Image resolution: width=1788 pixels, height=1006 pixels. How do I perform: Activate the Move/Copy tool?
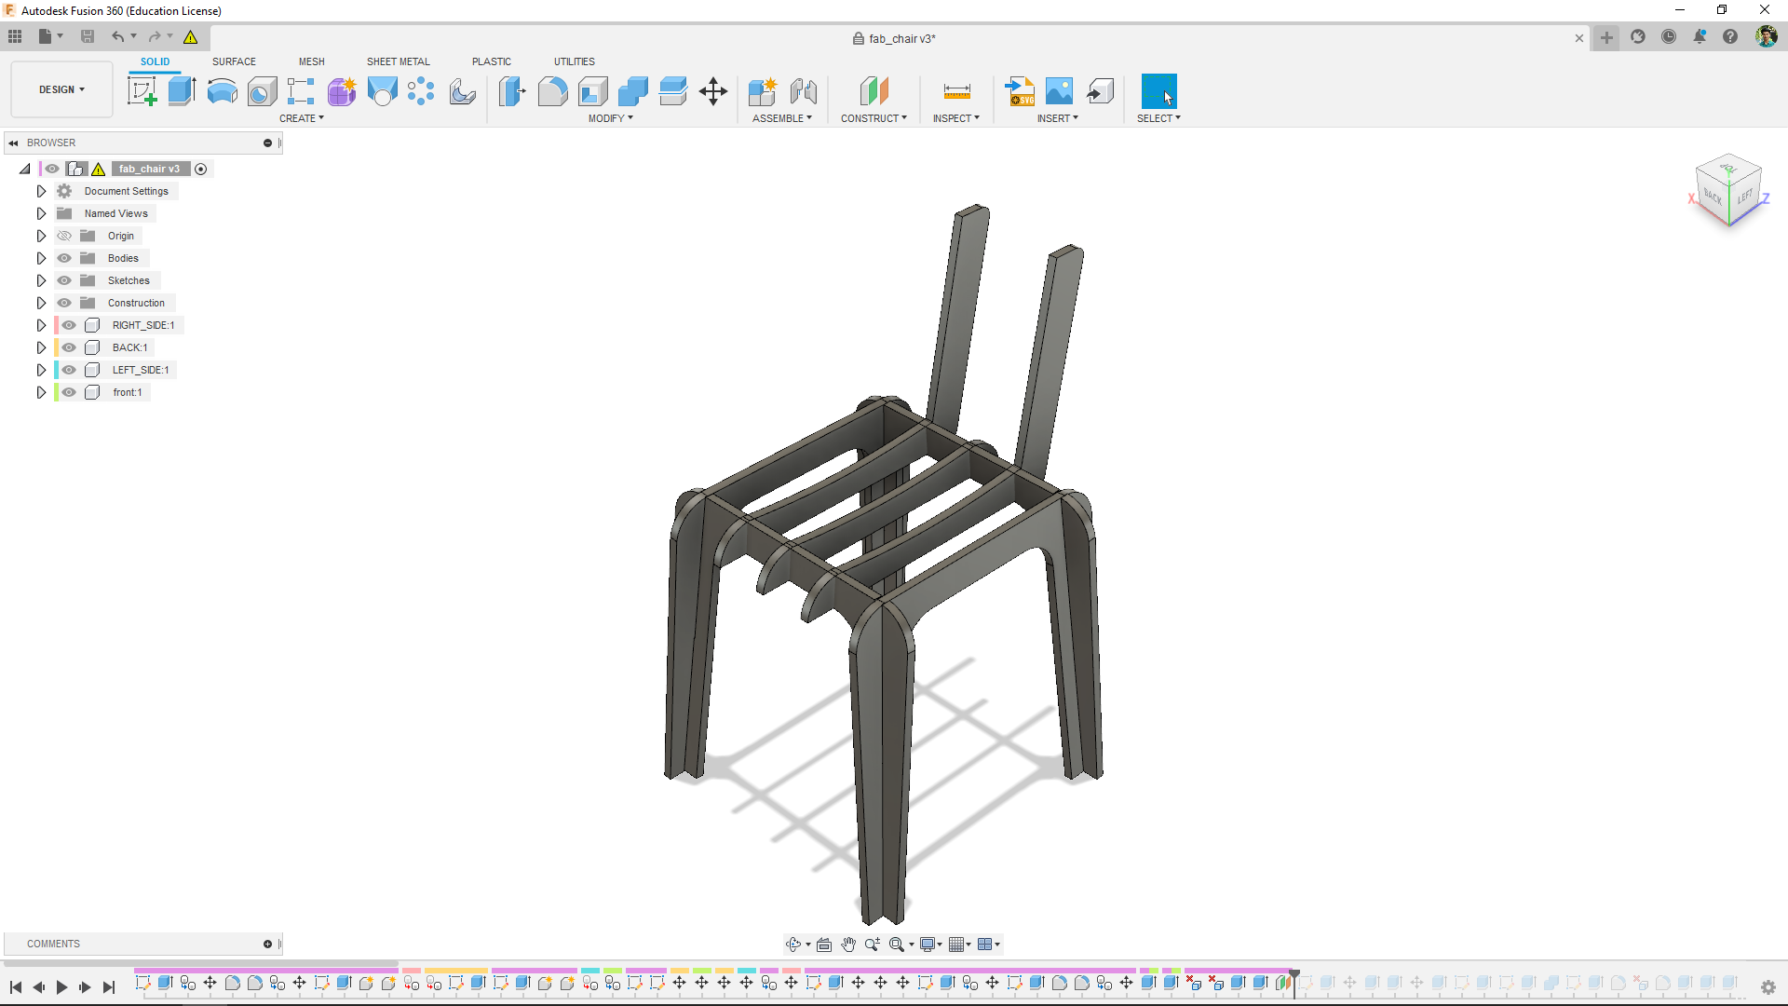click(x=712, y=92)
